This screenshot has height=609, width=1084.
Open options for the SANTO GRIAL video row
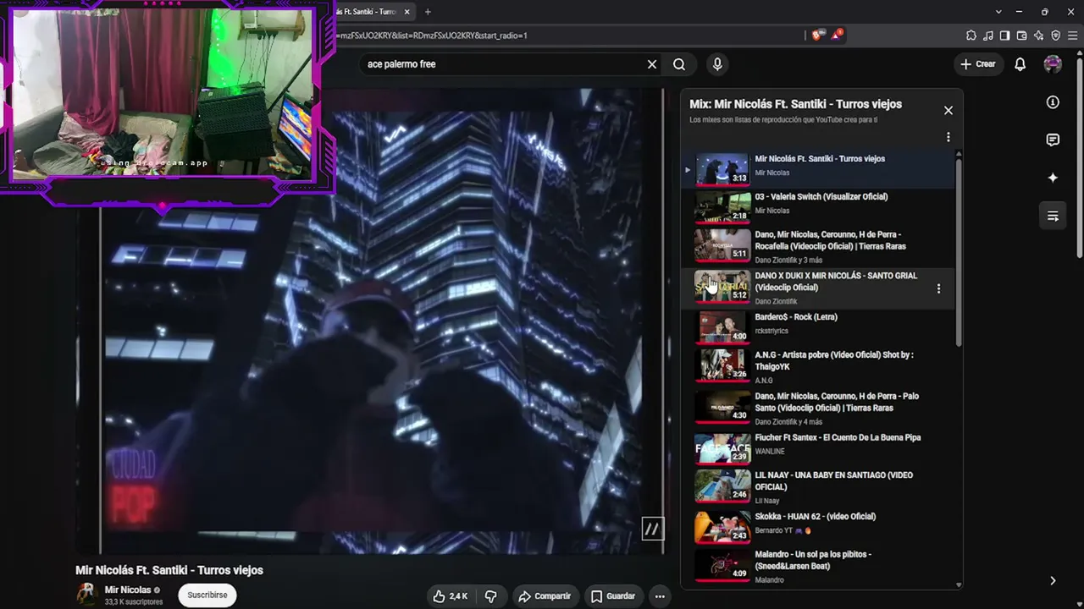(938, 288)
